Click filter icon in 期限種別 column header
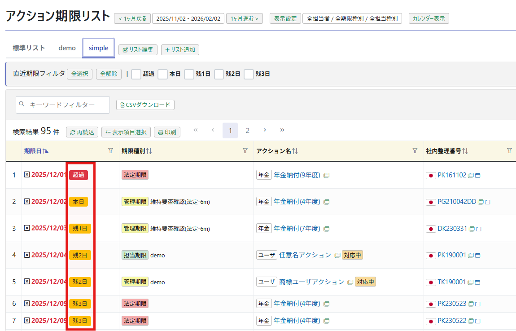The image size is (516, 331). [245, 151]
